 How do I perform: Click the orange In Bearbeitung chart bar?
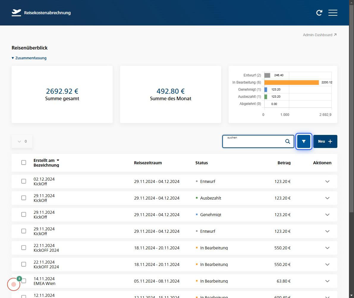291,82
